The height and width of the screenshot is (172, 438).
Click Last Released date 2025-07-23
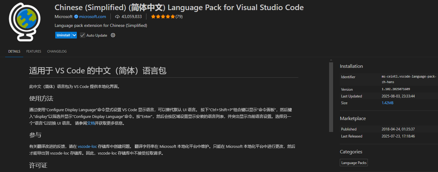point(398,136)
